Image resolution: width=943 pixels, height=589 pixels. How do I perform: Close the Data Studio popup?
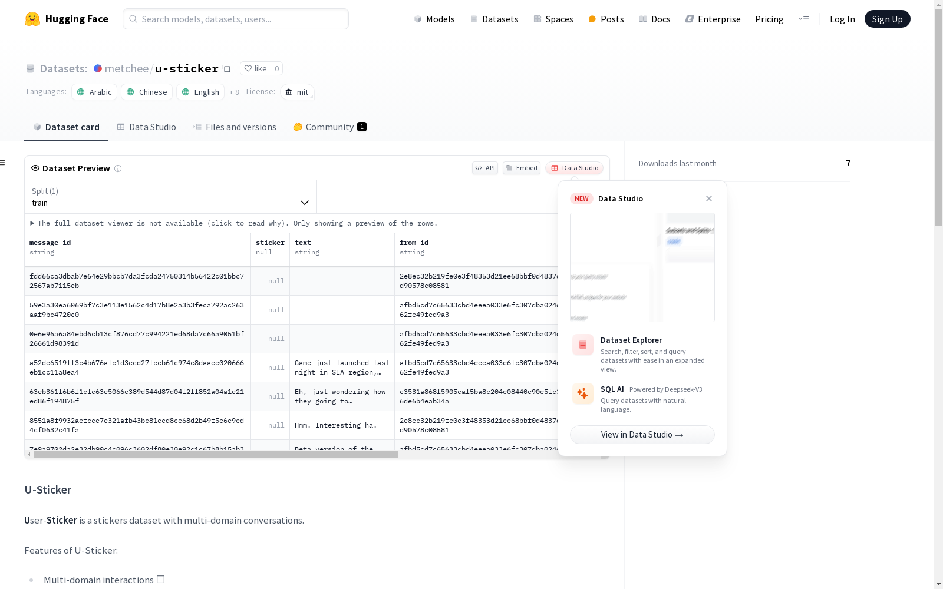point(709,198)
